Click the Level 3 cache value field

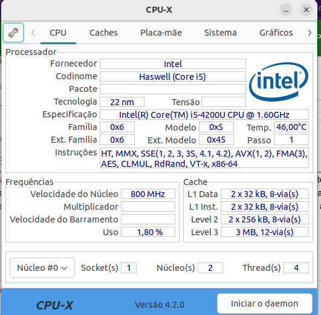point(265,232)
